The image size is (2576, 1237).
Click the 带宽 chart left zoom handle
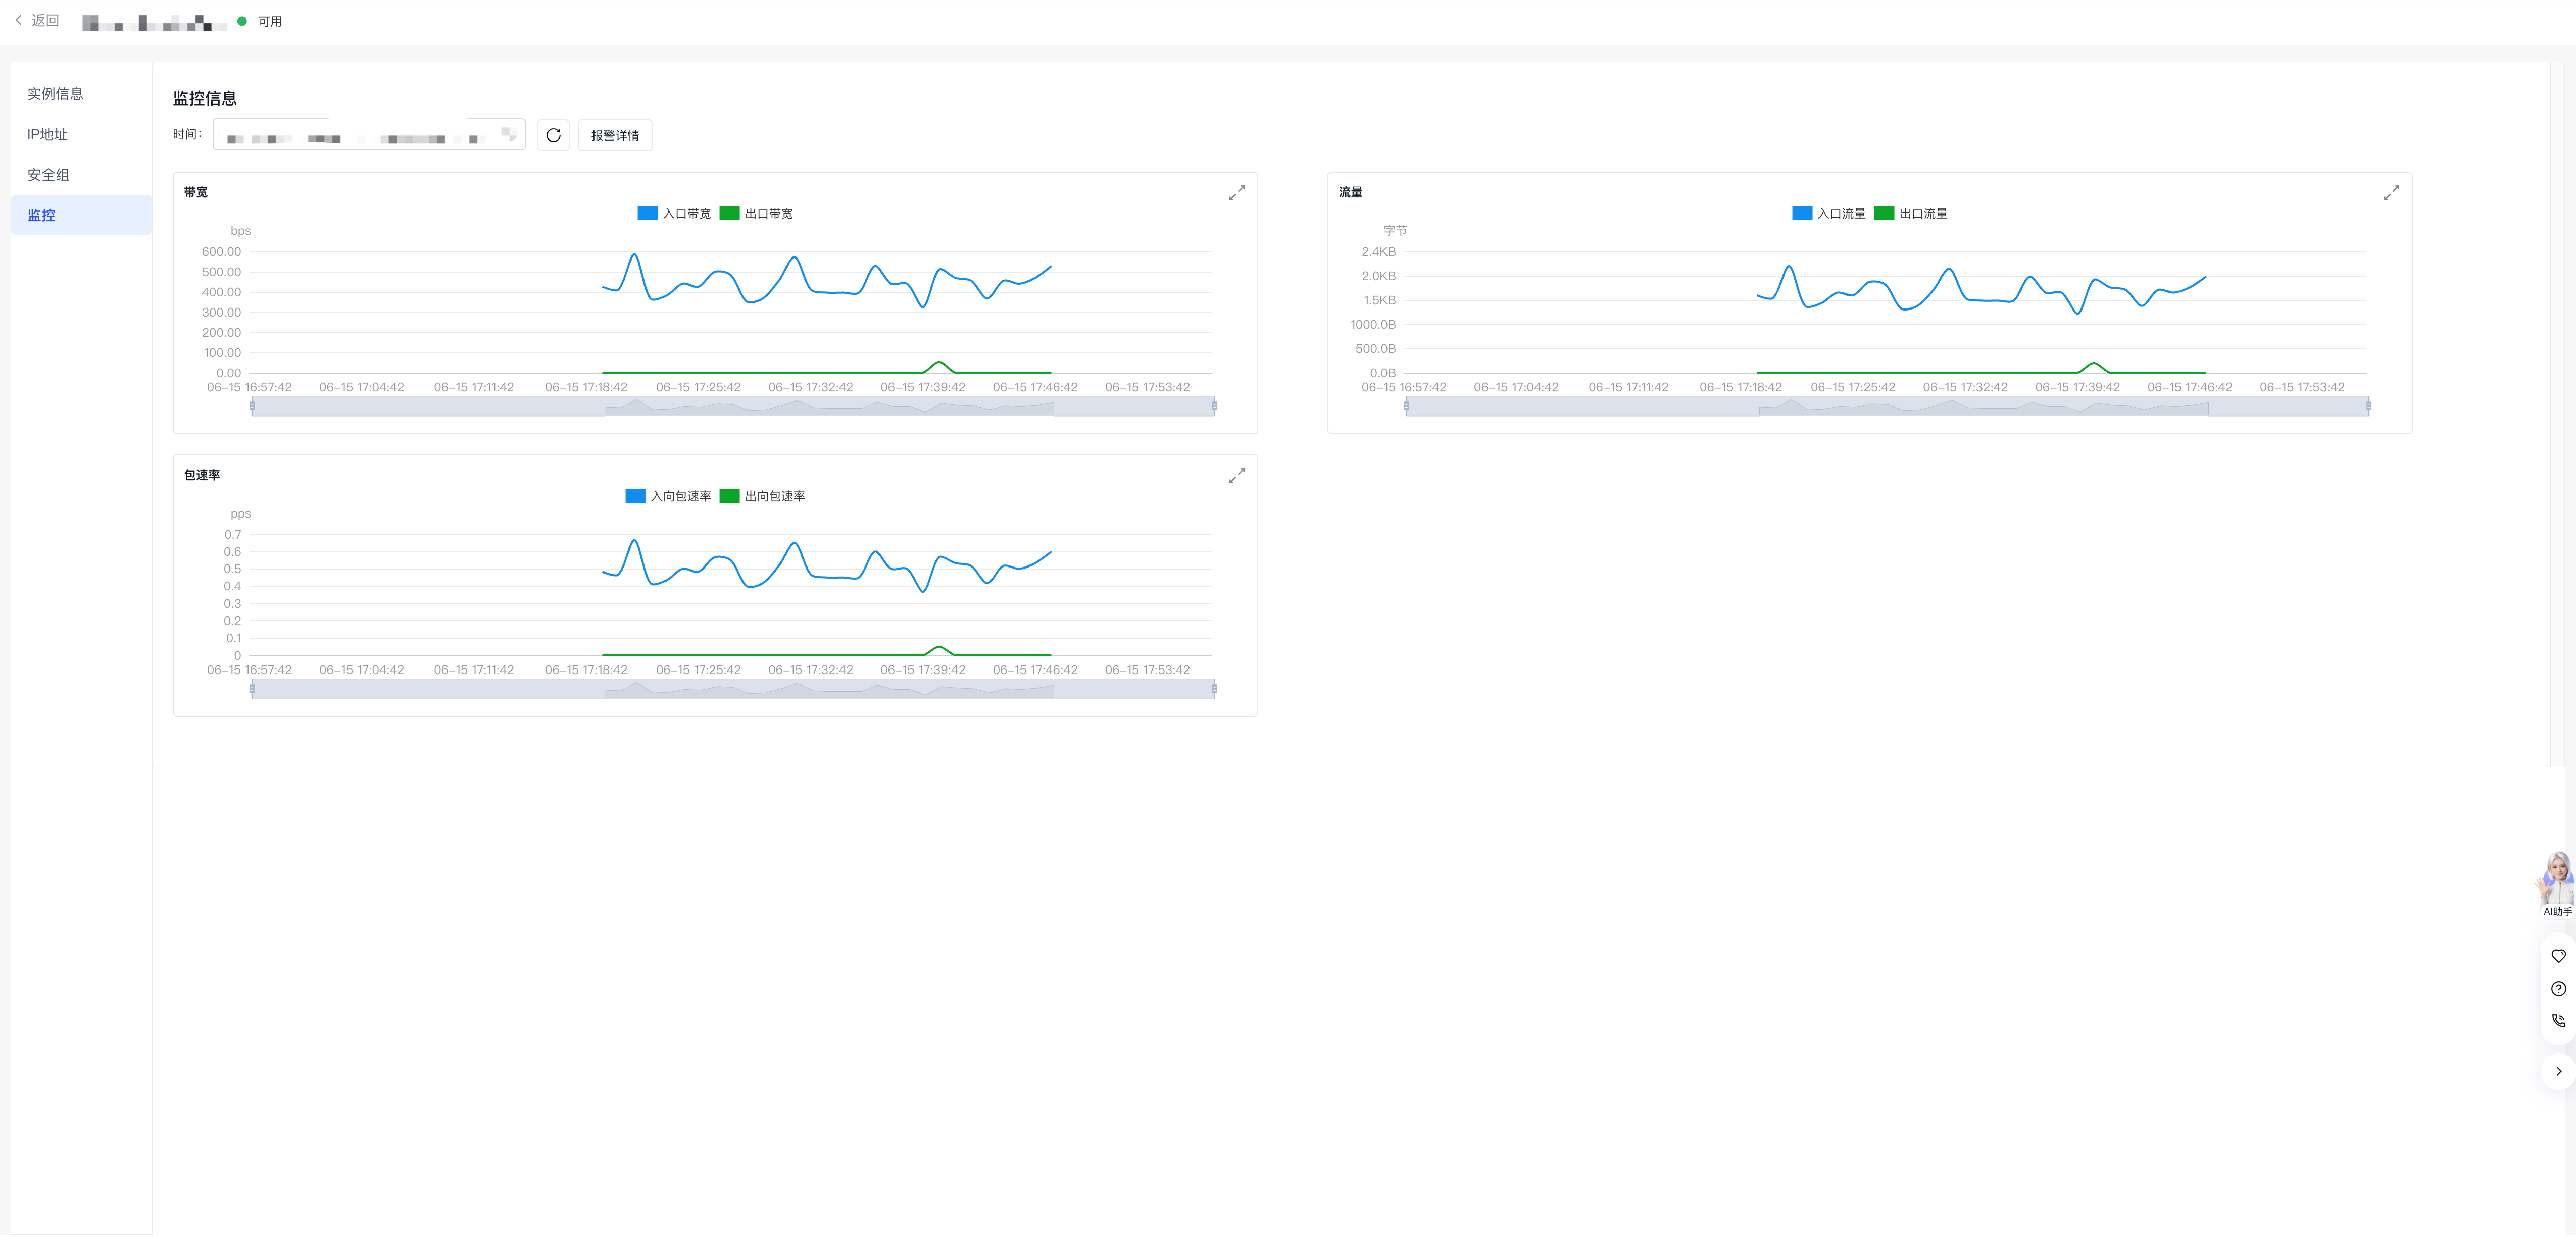coord(252,406)
